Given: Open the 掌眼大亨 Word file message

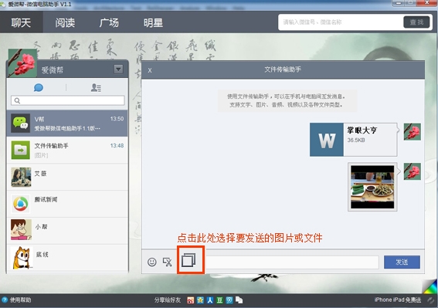Looking at the screenshot, I should [x=353, y=140].
